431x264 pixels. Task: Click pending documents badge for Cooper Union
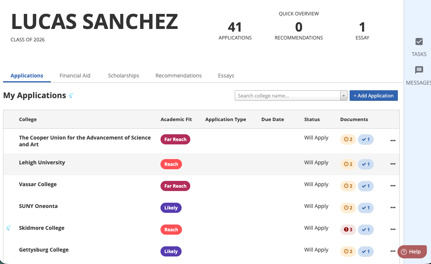(x=348, y=140)
